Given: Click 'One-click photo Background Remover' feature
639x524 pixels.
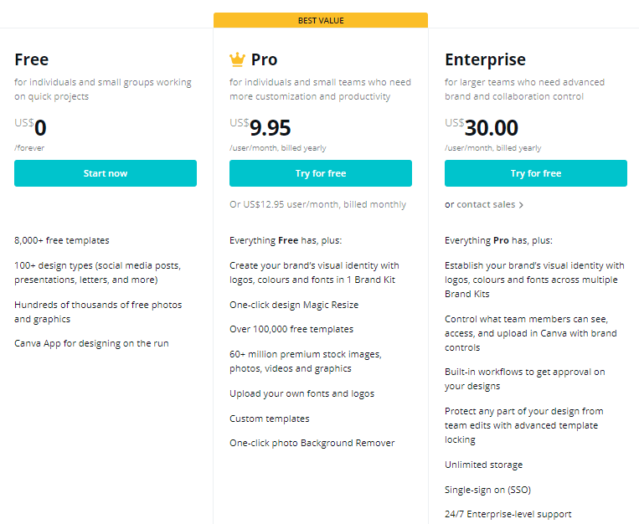Looking at the screenshot, I should 312,443.
